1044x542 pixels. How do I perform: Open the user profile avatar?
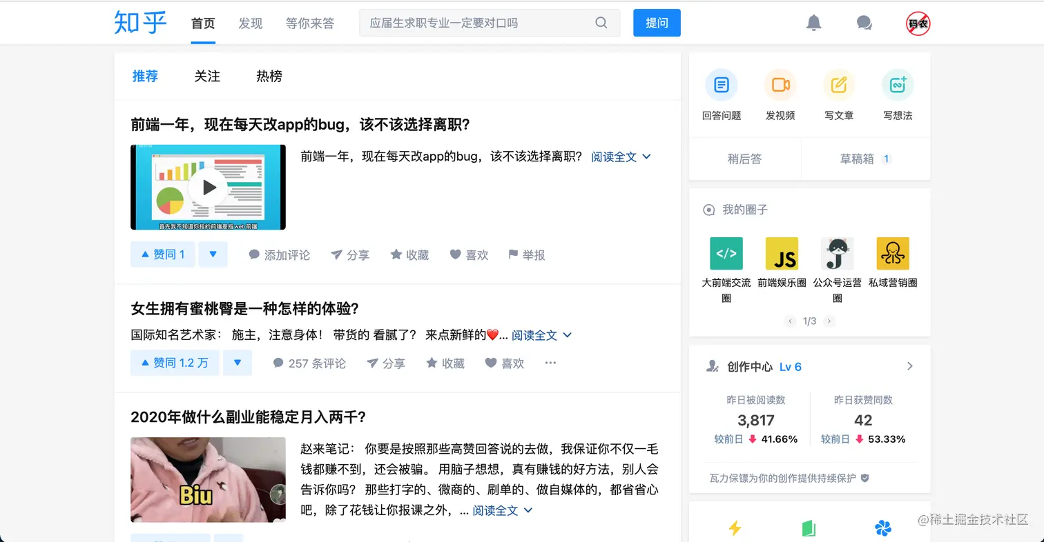[x=918, y=23]
